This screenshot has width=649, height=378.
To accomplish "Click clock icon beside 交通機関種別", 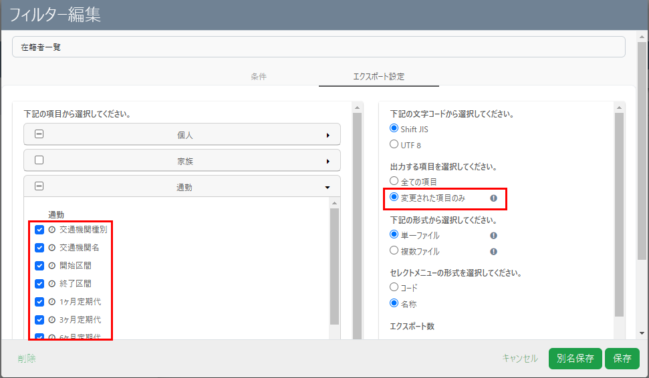I will (x=51, y=230).
